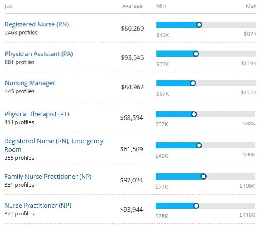Click the 2468 profiles text

point(21,33)
